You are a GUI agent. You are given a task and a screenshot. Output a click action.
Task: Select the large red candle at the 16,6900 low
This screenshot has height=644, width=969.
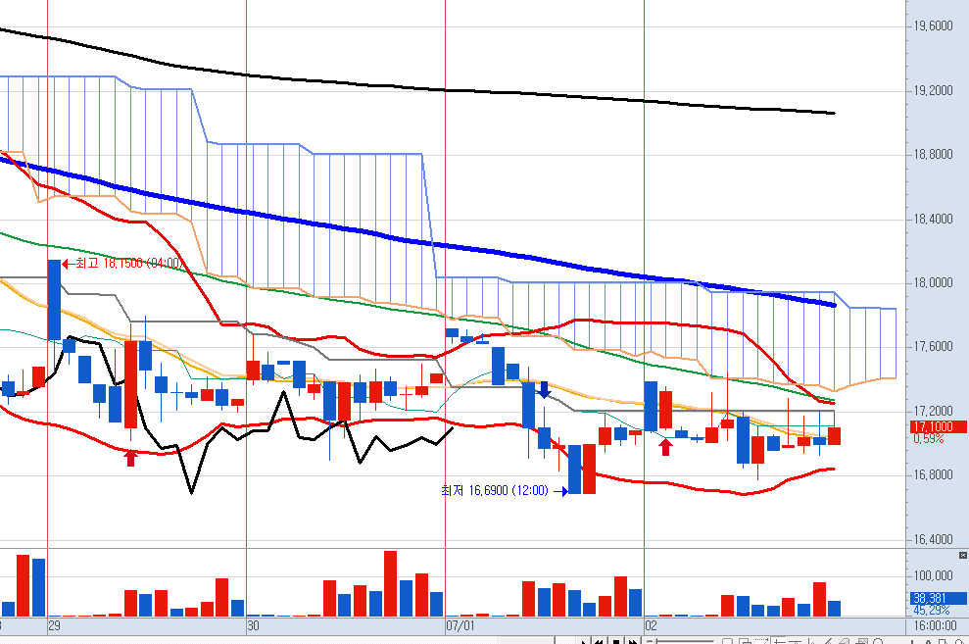(x=589, y=469)
